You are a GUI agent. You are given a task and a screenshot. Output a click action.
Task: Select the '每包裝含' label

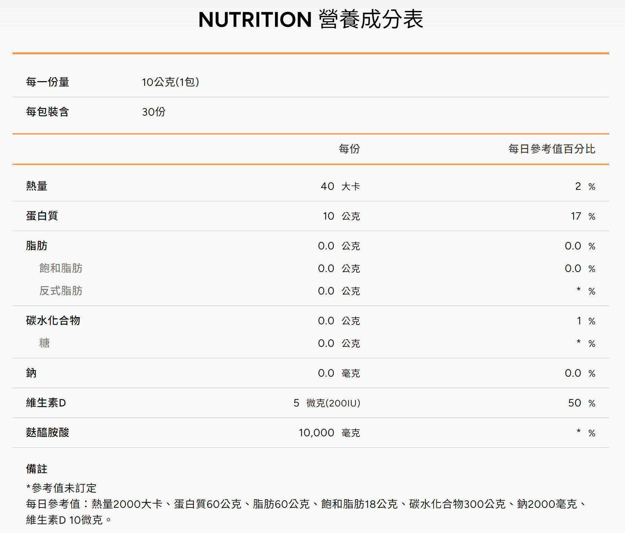[48, 112]
